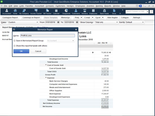
Task: Click the To date field
Action: (x=70, y=22)
